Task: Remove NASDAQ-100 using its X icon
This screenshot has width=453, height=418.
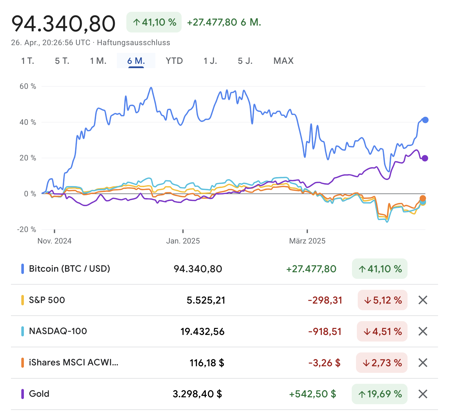Action: click(422, 331)
